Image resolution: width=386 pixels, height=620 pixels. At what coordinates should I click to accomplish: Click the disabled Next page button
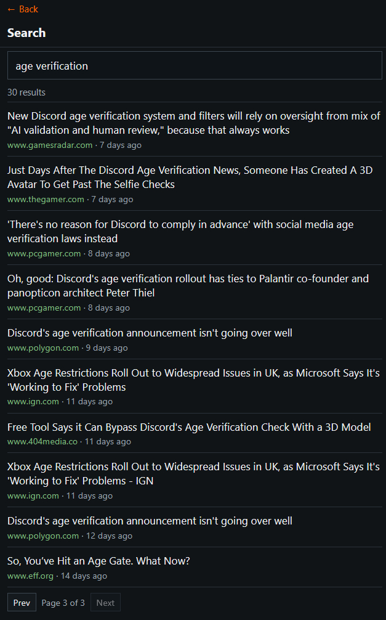pos(105,603)
